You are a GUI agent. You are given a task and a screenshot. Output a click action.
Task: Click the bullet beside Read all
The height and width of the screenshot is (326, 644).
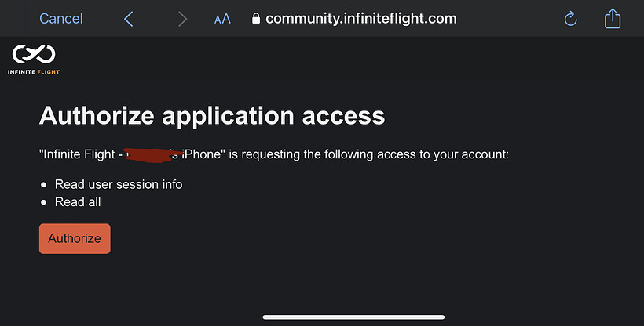[x=43, y=202]
